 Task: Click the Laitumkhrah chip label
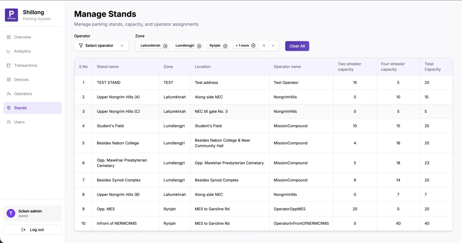click(150, 46)
